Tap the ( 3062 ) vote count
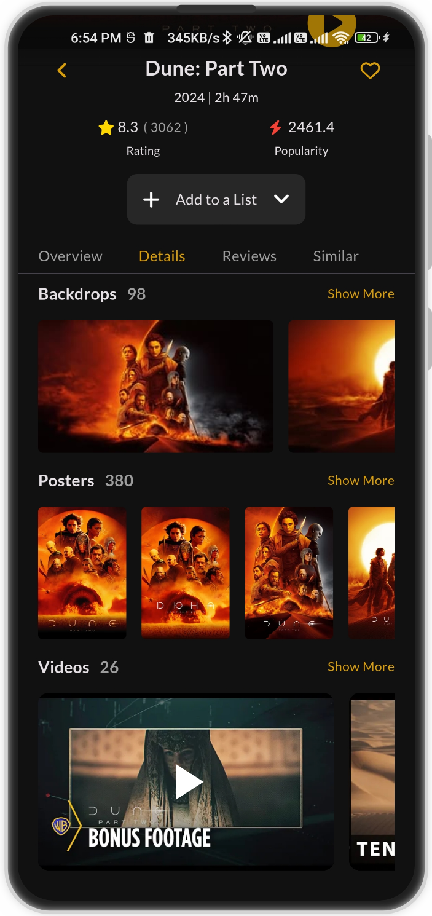Screen dimensions: 432x916 pyautogui.click(x=166, y=127)
